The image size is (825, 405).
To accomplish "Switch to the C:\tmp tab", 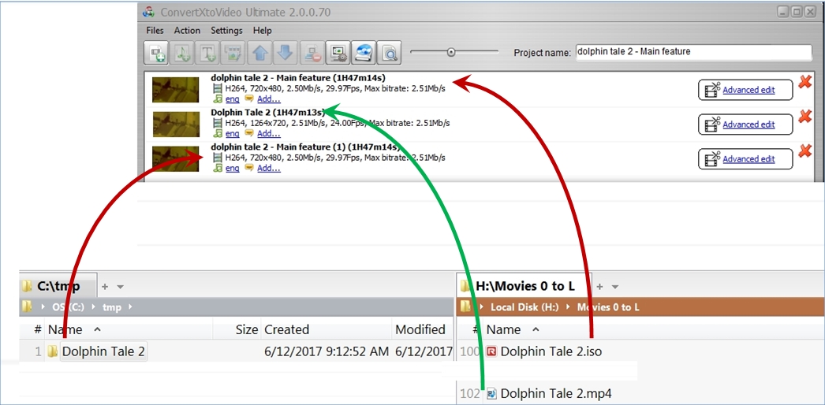I will (x=58, y=286).
